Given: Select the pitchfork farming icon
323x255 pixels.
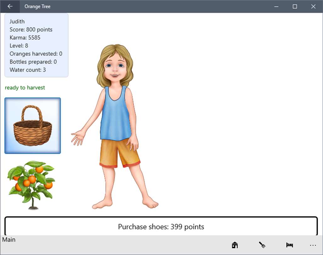Looking at the screenshot, I should point(262,245).
